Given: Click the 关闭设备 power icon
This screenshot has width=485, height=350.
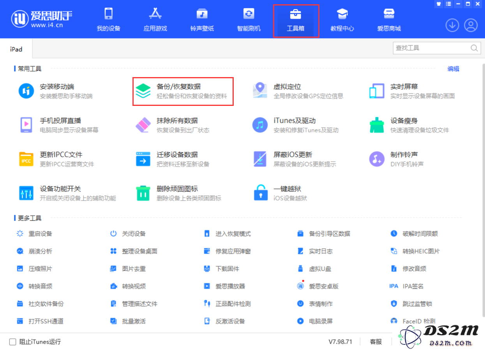Looking at the screenshot, I should pyautogui.click(x=113, y=234).
